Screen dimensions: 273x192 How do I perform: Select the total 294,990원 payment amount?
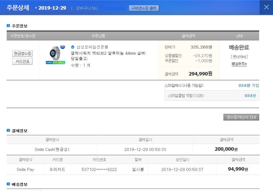[201, 74]
